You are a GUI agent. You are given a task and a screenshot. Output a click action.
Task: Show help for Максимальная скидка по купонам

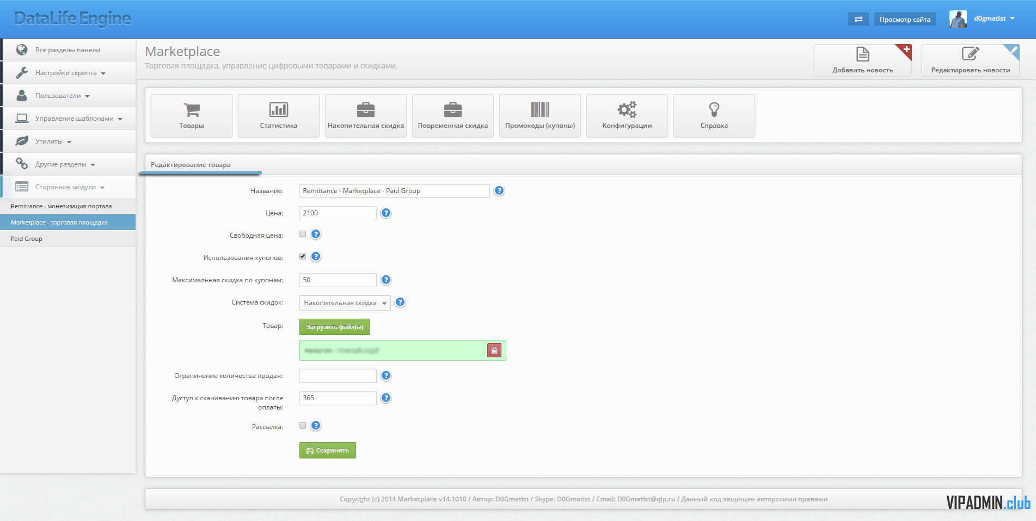click(x=386, y=280)
